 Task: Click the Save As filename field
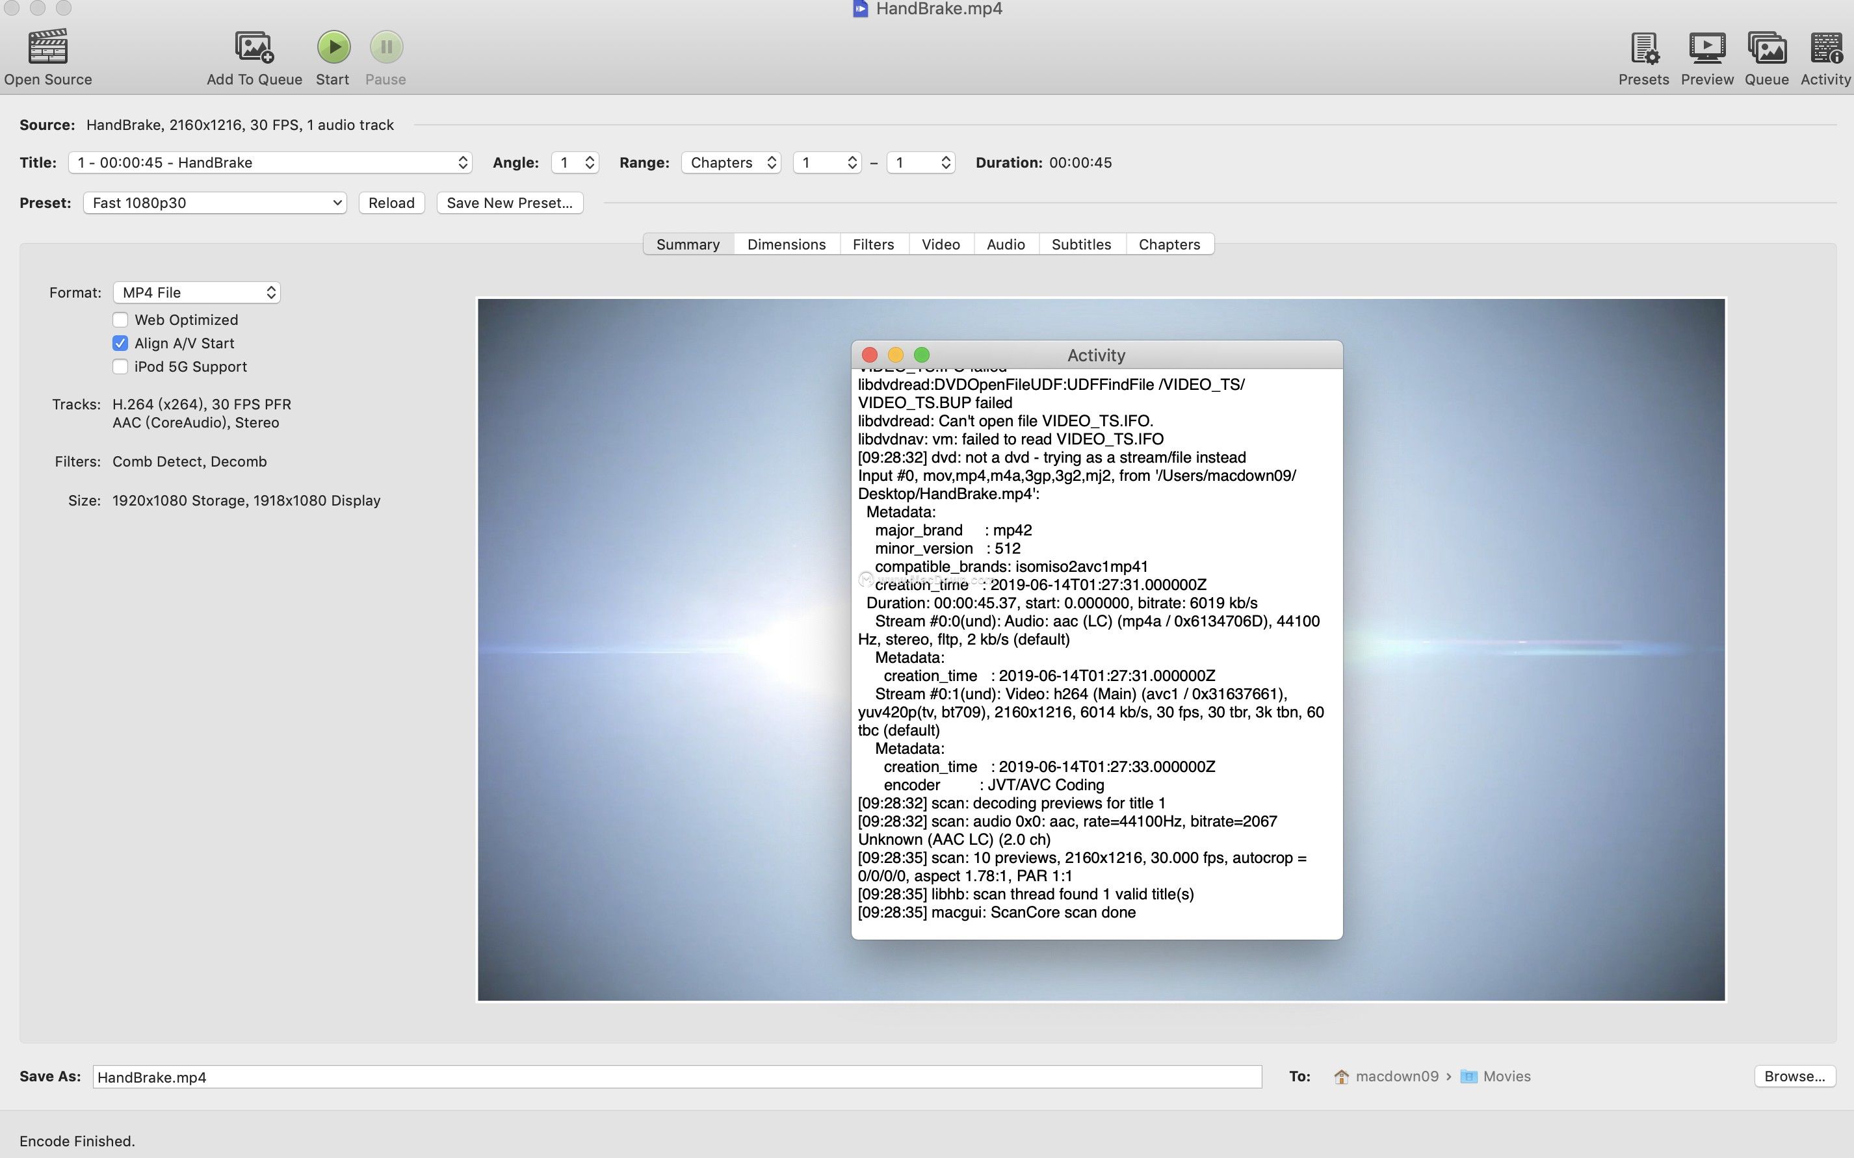coord(677,1077)
